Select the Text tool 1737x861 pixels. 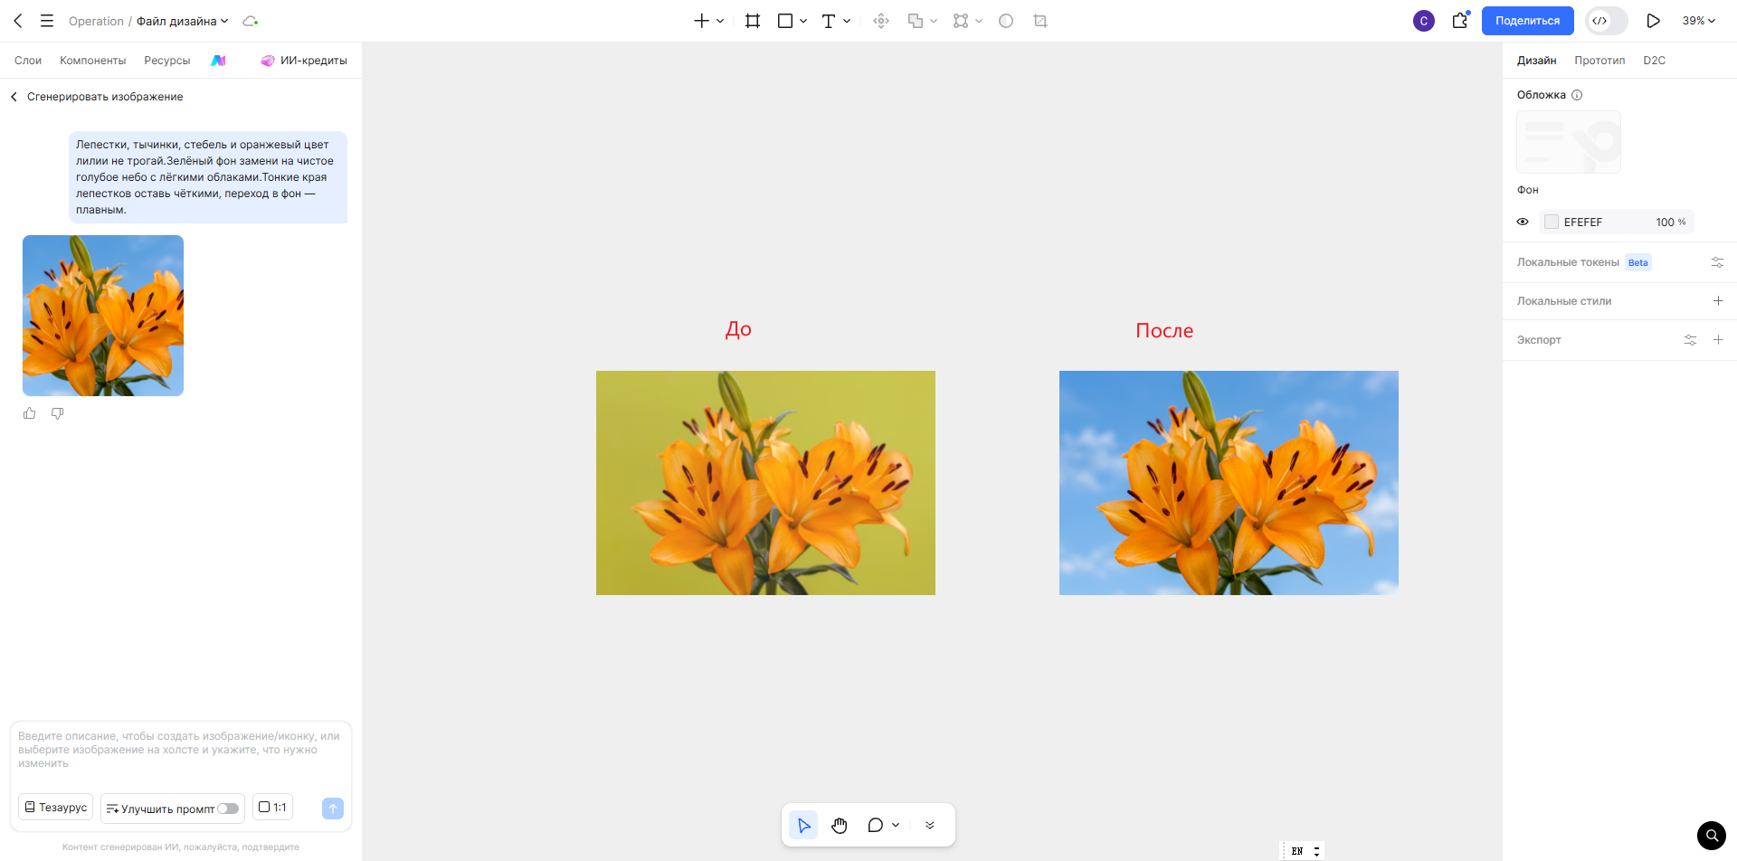(x=828, y=21)
